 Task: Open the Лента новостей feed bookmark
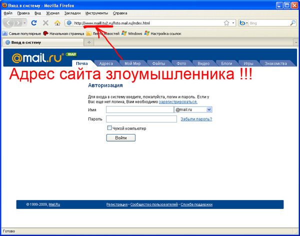(102, 33)
